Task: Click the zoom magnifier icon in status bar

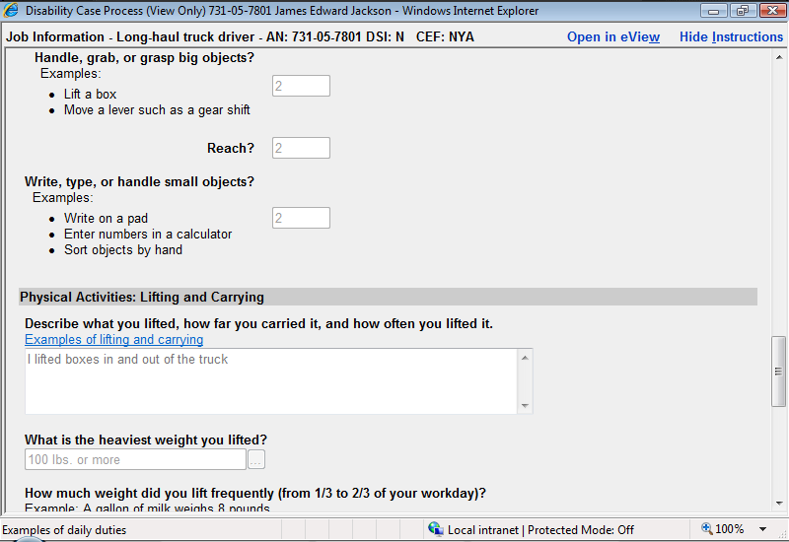Action: pyautogui.click(x=706, y=529)
